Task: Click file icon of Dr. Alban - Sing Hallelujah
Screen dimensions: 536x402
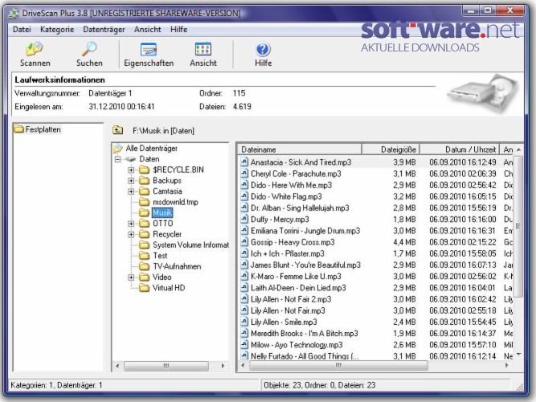Action: click(244, 207)
